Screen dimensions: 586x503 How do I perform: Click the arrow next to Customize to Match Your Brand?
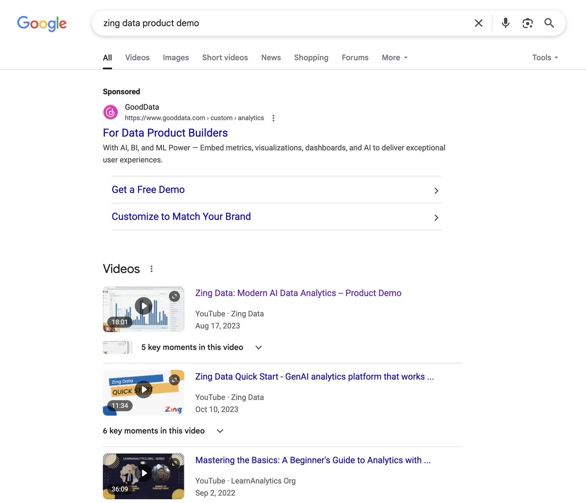(437, 218)
